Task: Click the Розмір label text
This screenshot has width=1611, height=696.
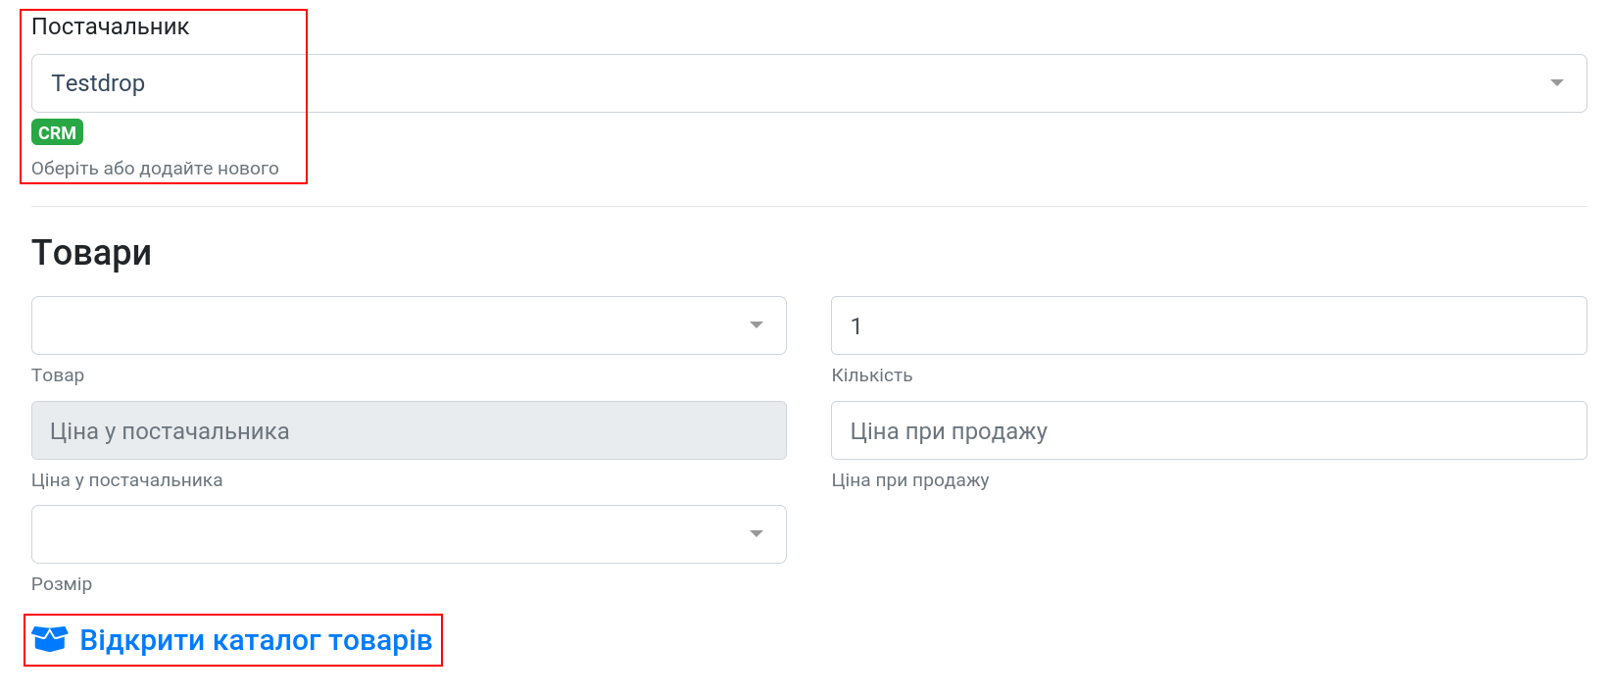Action: (x=62, y=584)
